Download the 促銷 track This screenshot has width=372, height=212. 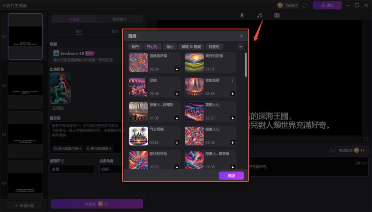tap(177, 94)
